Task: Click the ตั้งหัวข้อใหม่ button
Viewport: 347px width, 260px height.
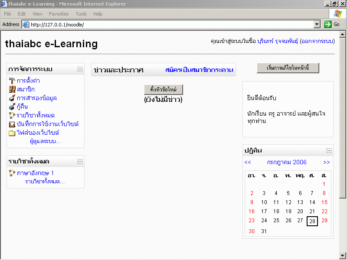Action: tap(164, 89)
